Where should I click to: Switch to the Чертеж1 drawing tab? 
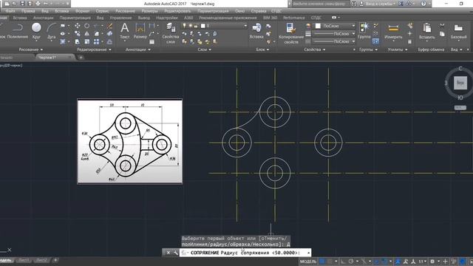coord(47,58)
